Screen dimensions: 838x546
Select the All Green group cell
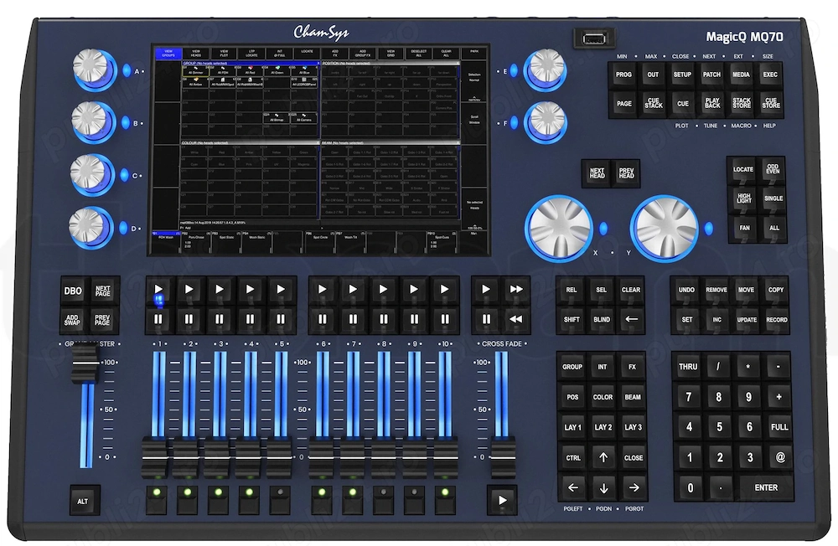[277, 70]
